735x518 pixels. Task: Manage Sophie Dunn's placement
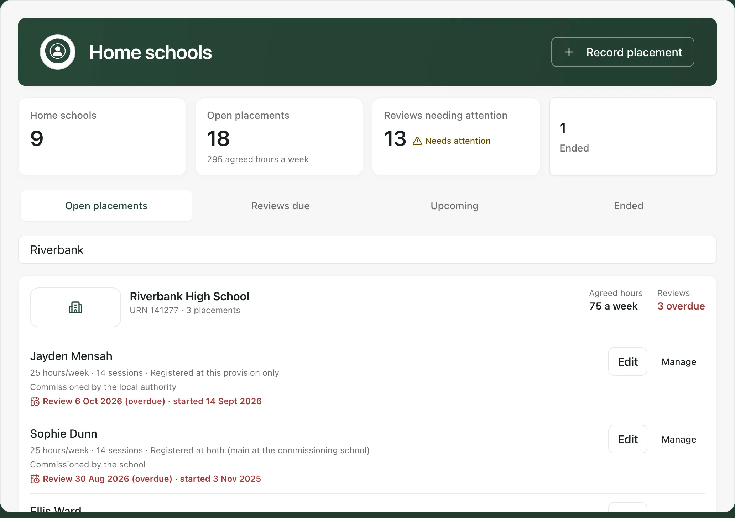click(x=679, y=439)
